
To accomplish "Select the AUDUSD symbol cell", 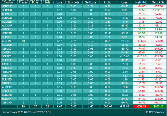I will (9, 45).
